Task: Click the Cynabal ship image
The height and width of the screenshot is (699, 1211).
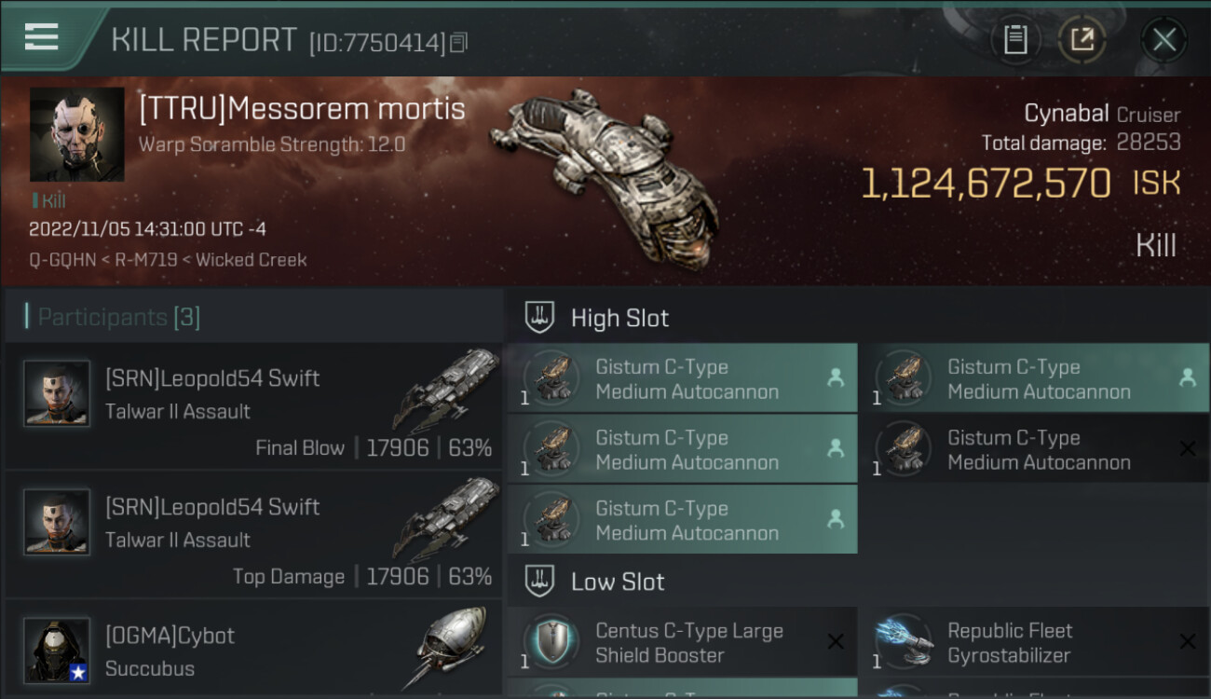Action: pos(605,174)
